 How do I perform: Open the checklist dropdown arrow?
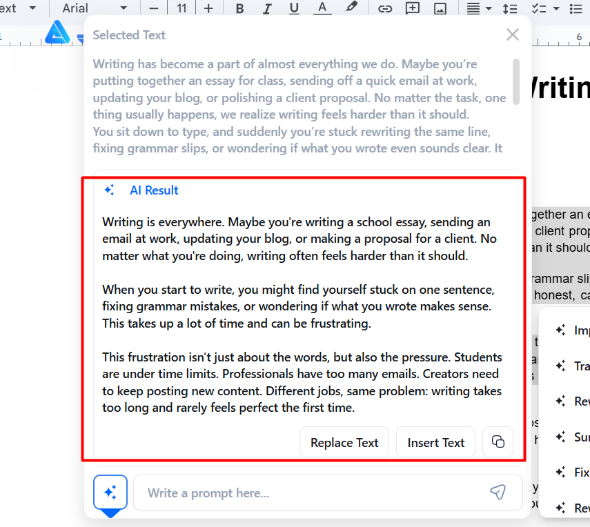(556, 8)
